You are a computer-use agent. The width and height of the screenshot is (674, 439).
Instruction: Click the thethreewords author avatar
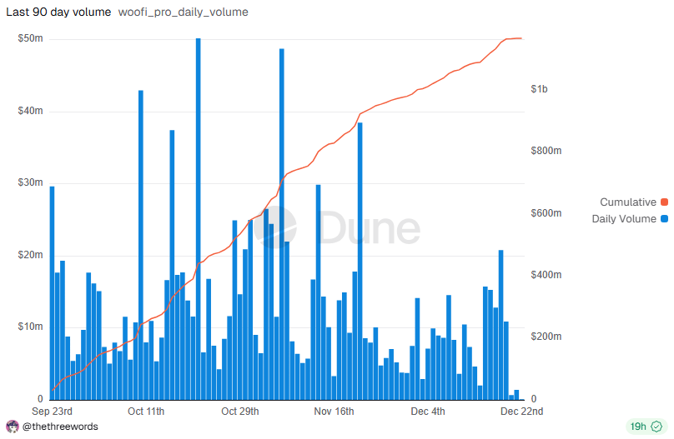point(12,427)
